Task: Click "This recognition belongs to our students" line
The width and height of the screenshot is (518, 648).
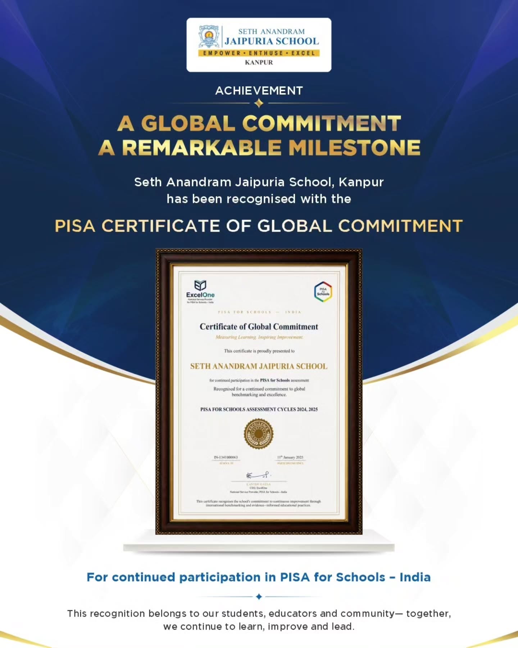Action: click(259, 613)
